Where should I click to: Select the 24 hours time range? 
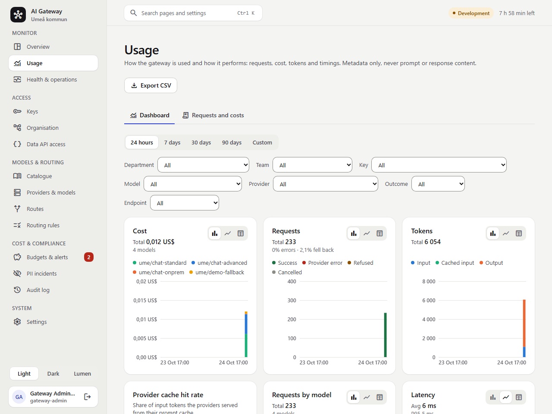pyautogui.click(x=142, y=142)
